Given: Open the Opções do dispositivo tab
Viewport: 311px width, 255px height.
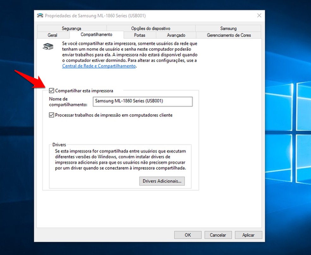Looking at the screenshot, I should [x=151, y=28].
